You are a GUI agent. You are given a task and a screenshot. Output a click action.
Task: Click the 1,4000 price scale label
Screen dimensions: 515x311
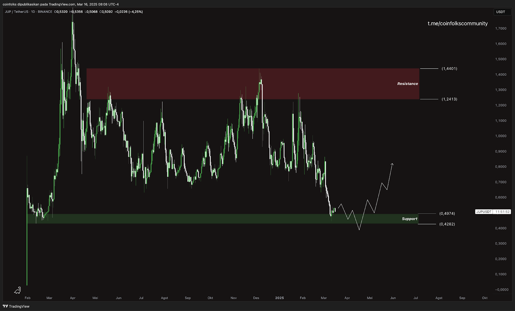coord(501,74)
